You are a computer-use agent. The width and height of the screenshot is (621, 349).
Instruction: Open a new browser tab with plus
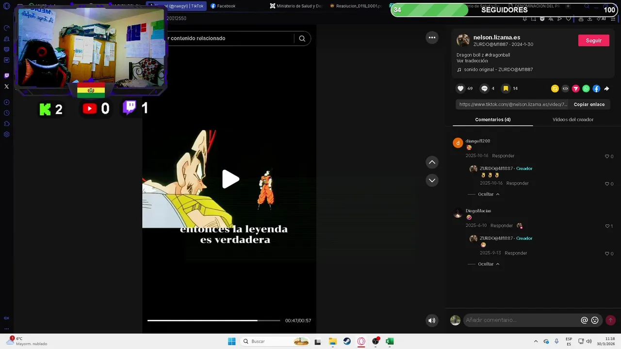tap(568, 6)
